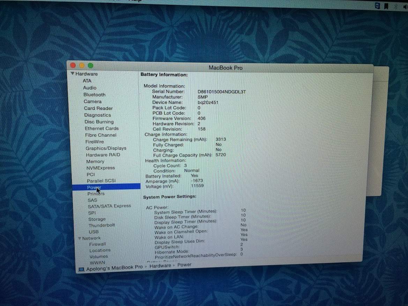Select USB in the hardware list
Screen dimensions: 408x306
(94, 232)
